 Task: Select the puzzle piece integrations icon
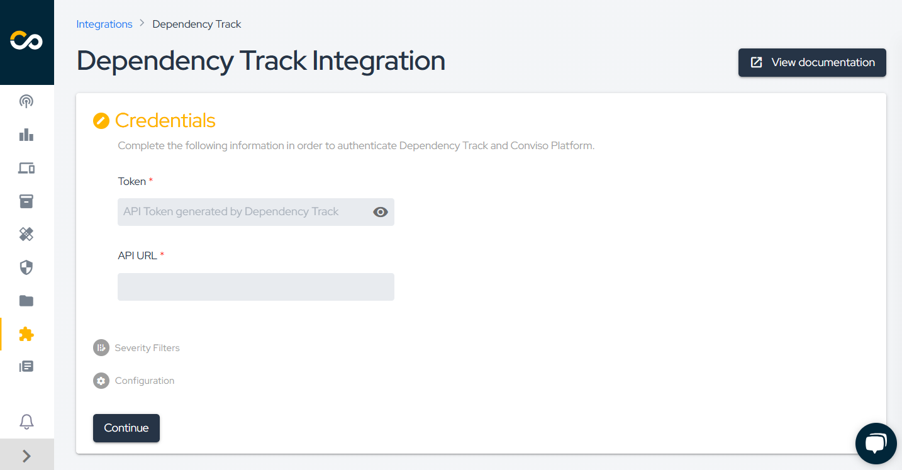[x=26, y=334]
